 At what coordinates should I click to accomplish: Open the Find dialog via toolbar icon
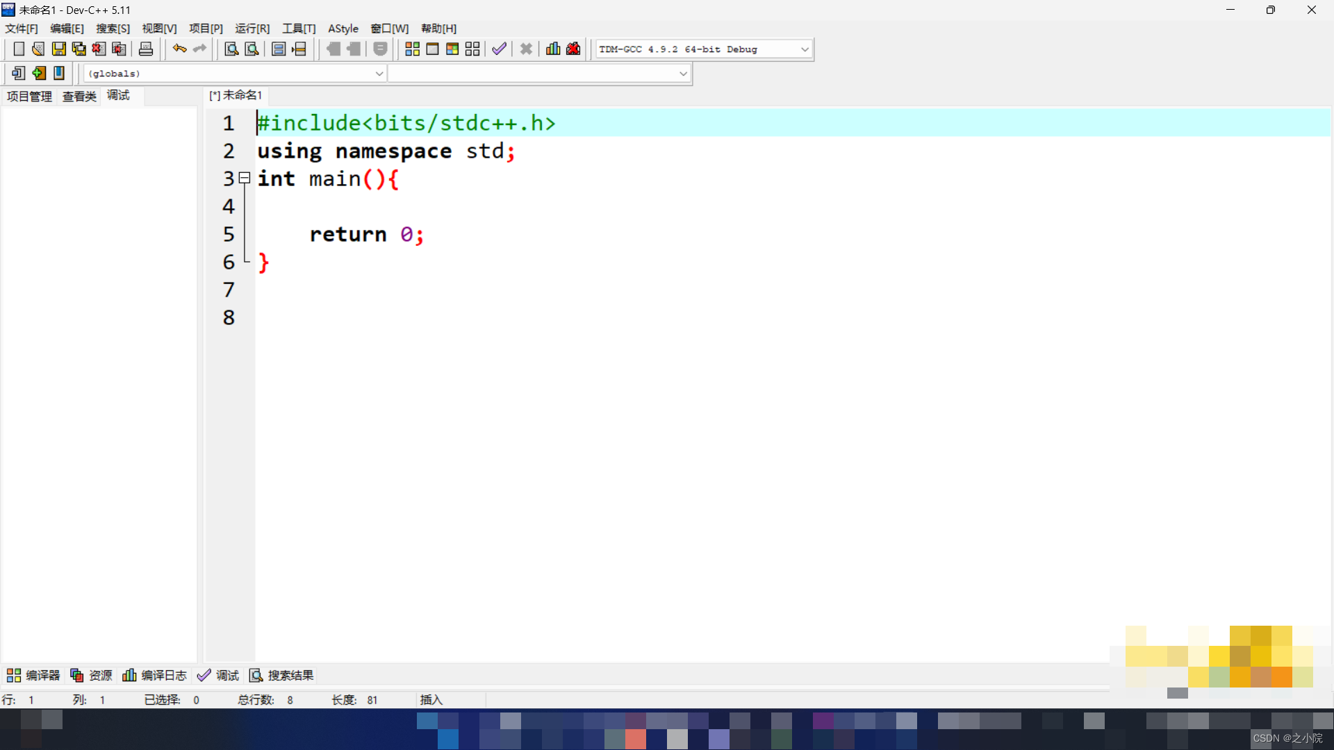[x=231, y=49]
